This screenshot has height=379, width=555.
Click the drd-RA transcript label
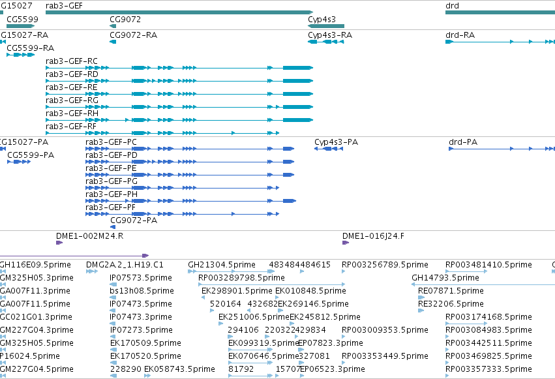point(460,35)
